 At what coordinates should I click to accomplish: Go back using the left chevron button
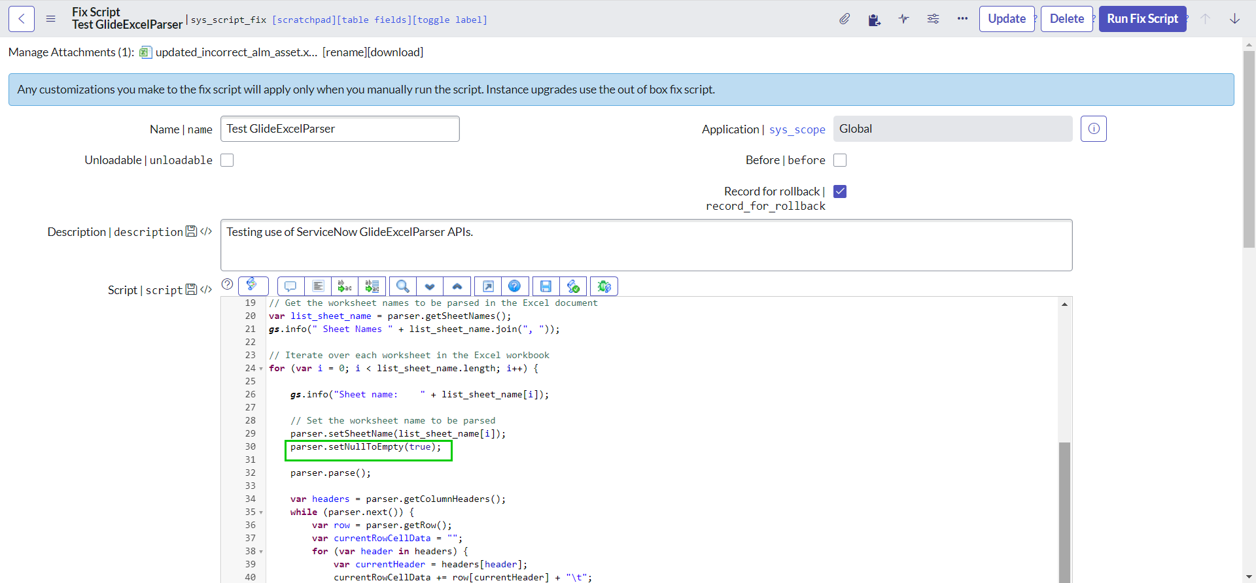tap(22, 19)
